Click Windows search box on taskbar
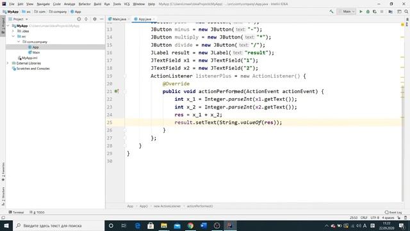 point(58,225)
